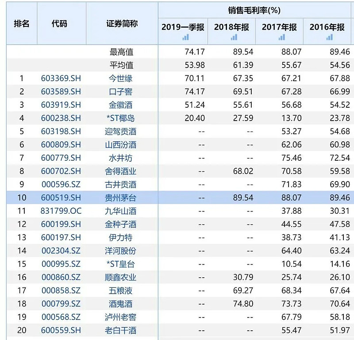The width and height of the screenshot is (354, 340).
Task: Click the chart icon under 2018年报
Action: pos(234,37)
